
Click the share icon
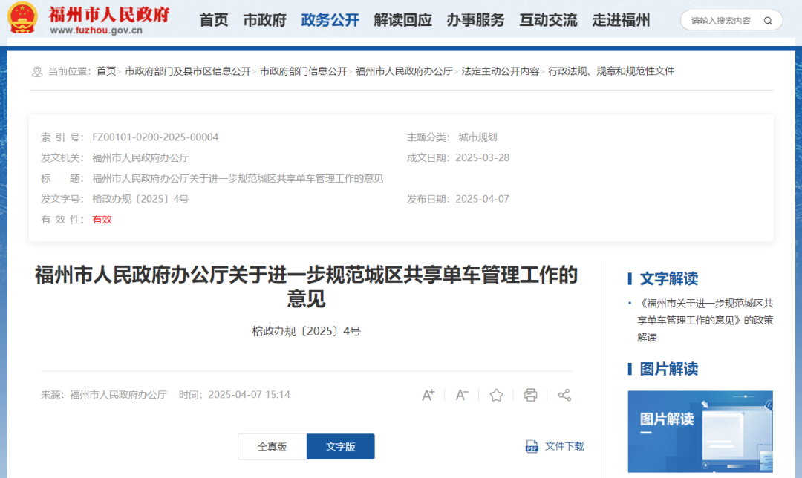pos(564,395)
